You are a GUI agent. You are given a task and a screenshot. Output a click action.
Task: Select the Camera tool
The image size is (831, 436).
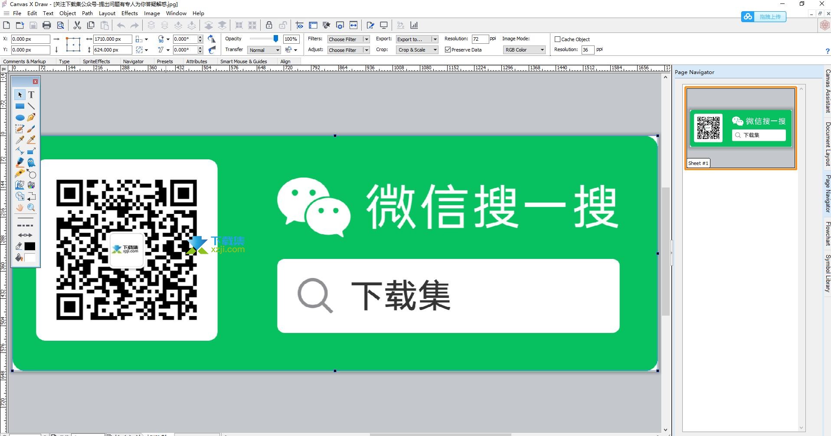coord(31,185)
